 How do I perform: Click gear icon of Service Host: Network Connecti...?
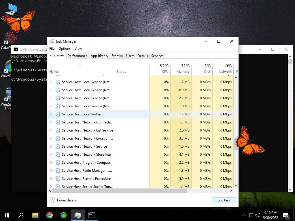(58, 122)
